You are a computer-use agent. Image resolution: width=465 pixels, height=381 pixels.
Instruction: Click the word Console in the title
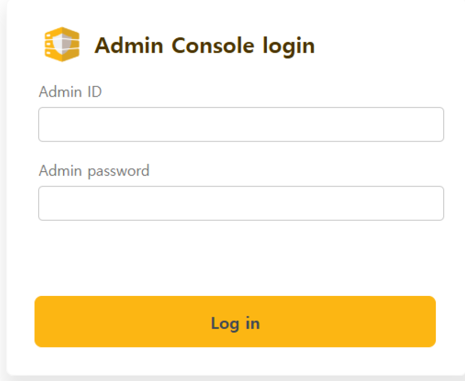[213, 45]
